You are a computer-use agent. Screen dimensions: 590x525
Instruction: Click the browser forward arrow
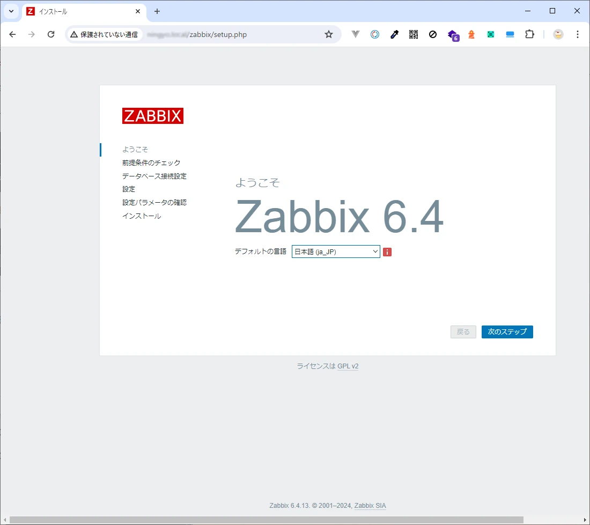coord(32,34)
